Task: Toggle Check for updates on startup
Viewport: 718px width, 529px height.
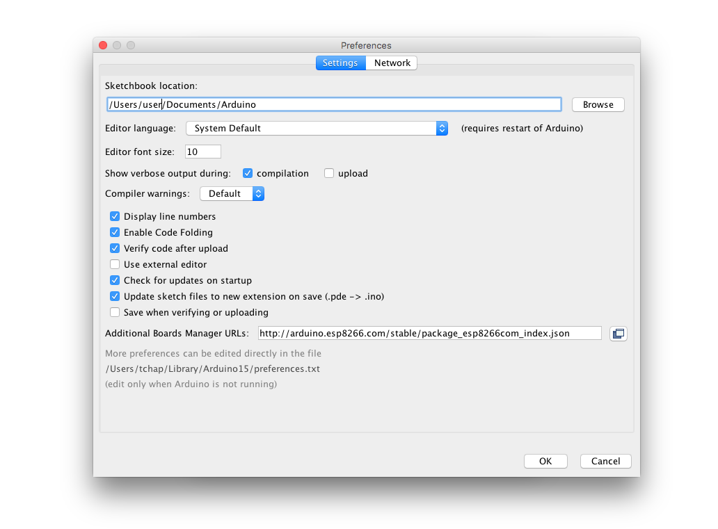Action: pos(115,281)
